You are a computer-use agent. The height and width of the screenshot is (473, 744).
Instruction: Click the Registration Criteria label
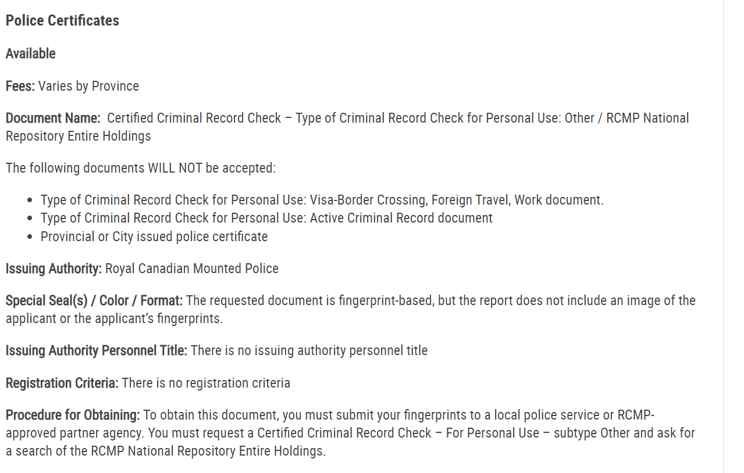(62, 383)
